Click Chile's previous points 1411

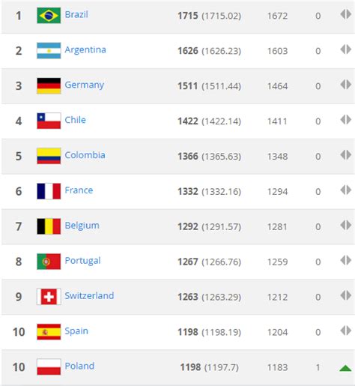pyautogui.click(x=277, y=121)
